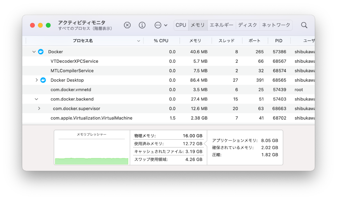Click the yellow minimize window button
The width and height of the screenshot is (337, 200).
(x=40, y=25)
